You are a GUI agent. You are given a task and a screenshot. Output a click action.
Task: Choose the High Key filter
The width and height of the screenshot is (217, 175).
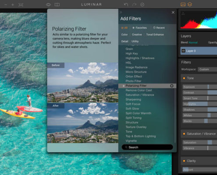pos(132,53)
